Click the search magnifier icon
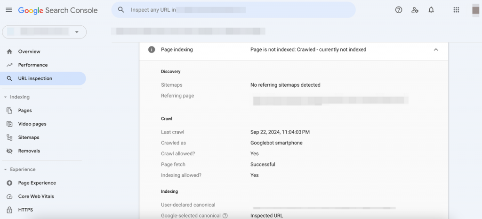 coord(121,10)
